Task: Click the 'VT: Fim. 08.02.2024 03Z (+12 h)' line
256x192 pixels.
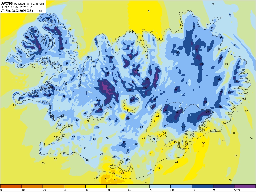Action: (21, 11)
